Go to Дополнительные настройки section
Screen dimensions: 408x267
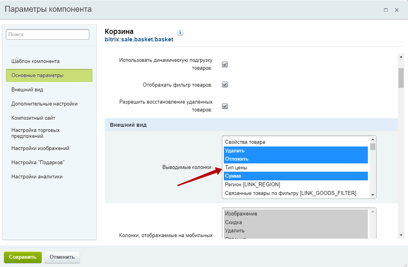(44, 104)
